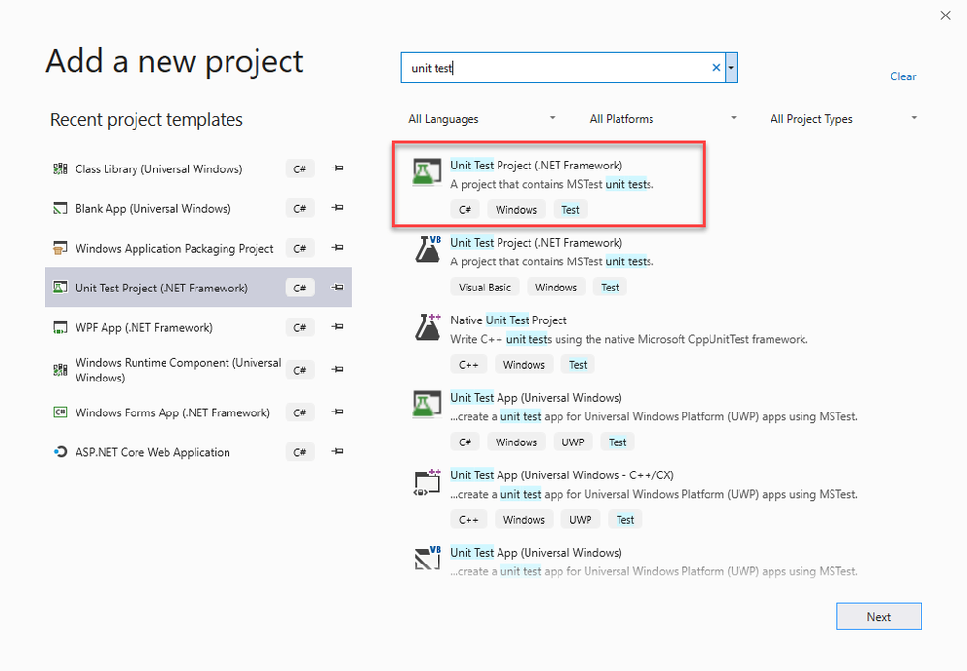
Task: Pin the recent Unit Test Project template
Action: pyautogui.click(x=338, y=288)
